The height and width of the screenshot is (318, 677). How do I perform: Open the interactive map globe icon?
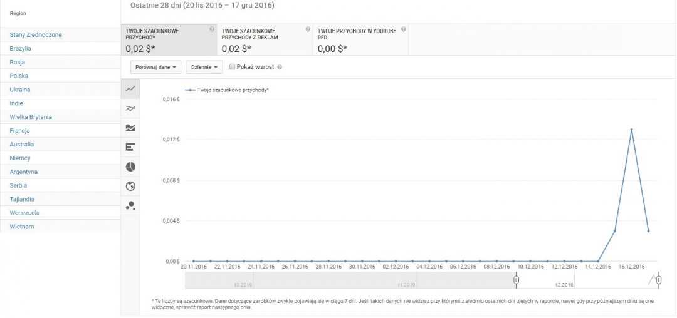tap(130, 186)
